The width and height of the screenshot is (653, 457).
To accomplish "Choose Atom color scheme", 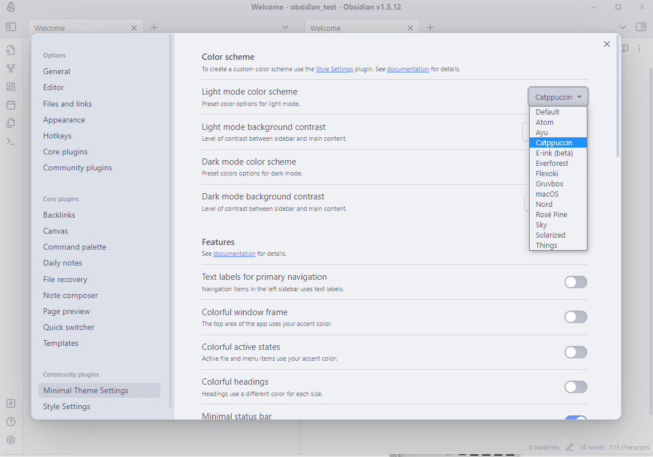I will point(558,123).
